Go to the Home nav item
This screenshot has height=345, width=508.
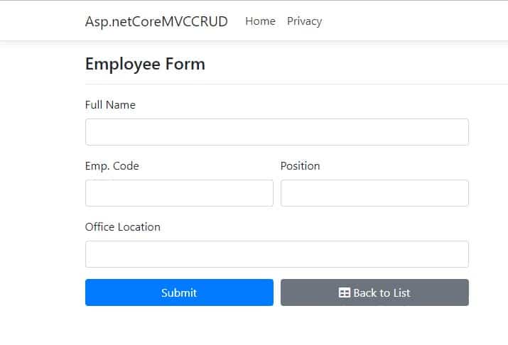260,21
